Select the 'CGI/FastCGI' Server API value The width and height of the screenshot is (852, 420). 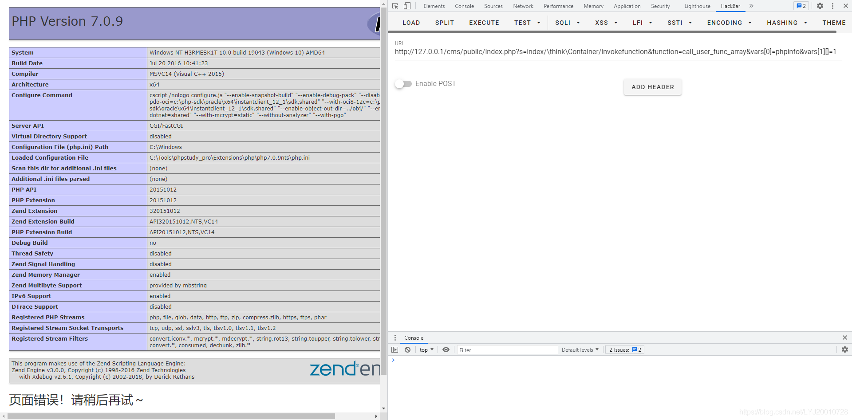pos(166,126)
